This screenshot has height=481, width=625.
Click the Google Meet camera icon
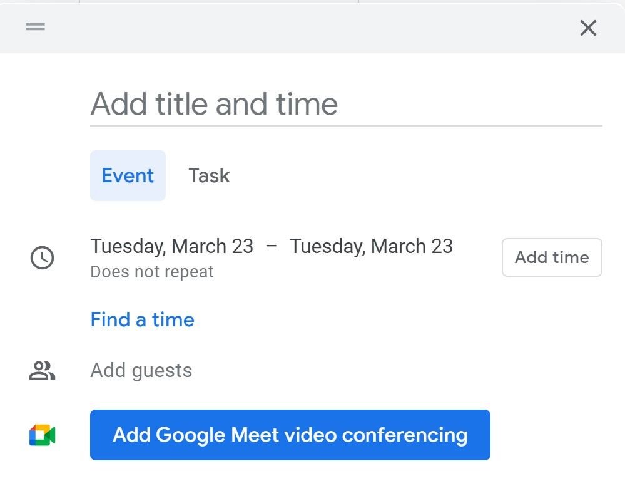coord(43,435)
